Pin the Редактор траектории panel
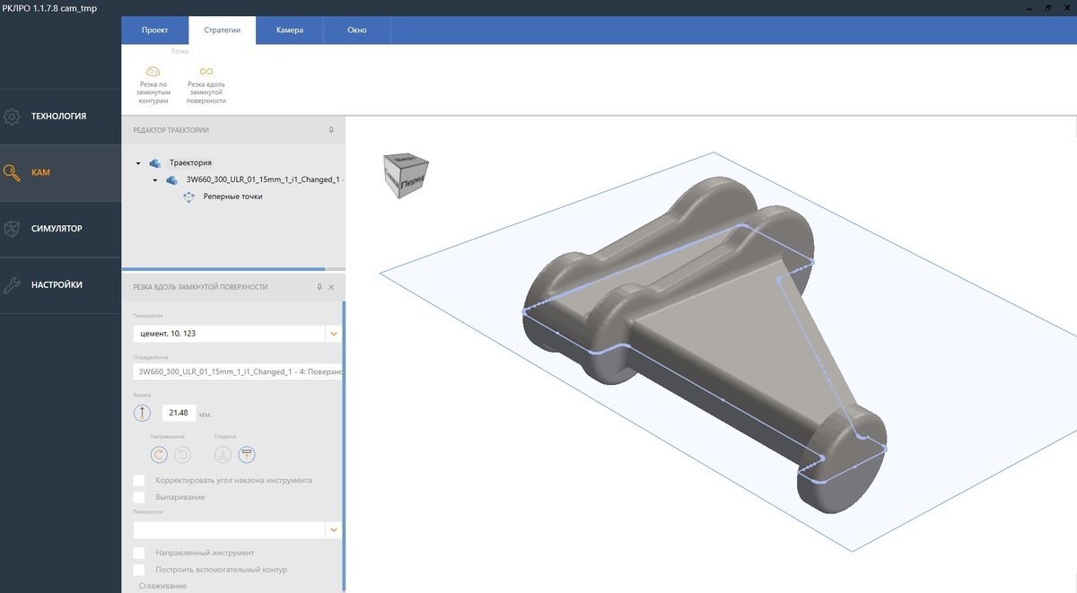Screen dimensions: 1077x593 331,130
